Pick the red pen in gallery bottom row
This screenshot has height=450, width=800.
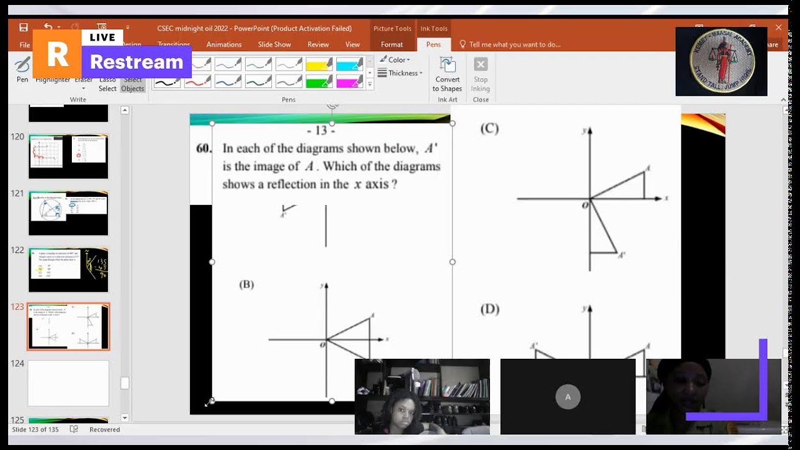pyautogui.click(x=197, y=81)
